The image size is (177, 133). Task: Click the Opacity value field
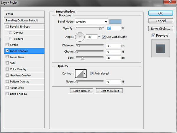pos(113,28)
